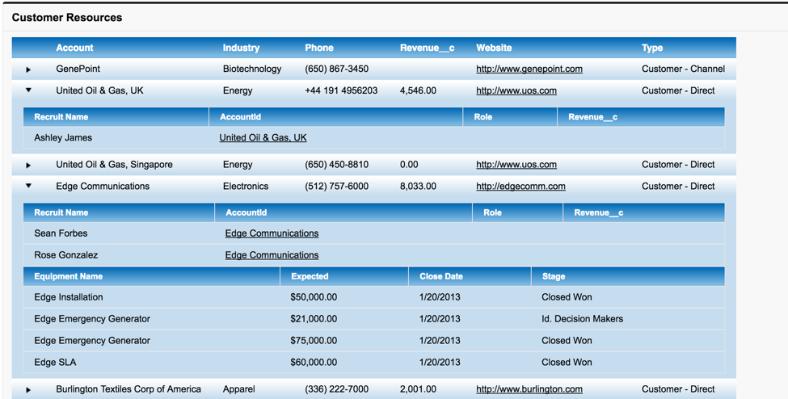Click the Close Date column header
Screen dimensions: 788x399
click(x=441, y=276)
